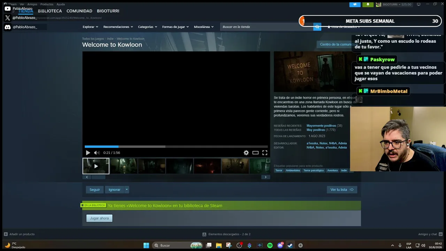Image resolution: width=446 pixels, height=251 pixels.
Task: Select the Ambientales tag
Action: click(293, 170)
